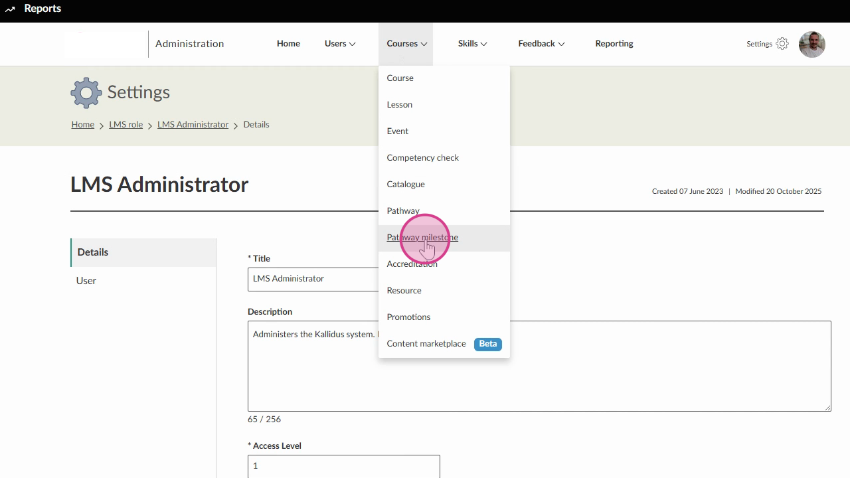Select Catalogue menu entry
The height and width of the screenshot is (478, 850).
pos(406,185)
